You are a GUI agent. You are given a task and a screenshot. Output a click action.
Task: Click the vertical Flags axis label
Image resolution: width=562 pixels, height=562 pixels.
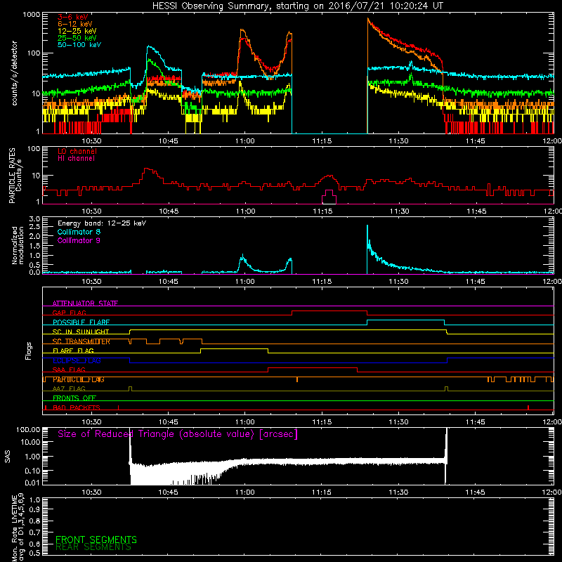(29, 351)
